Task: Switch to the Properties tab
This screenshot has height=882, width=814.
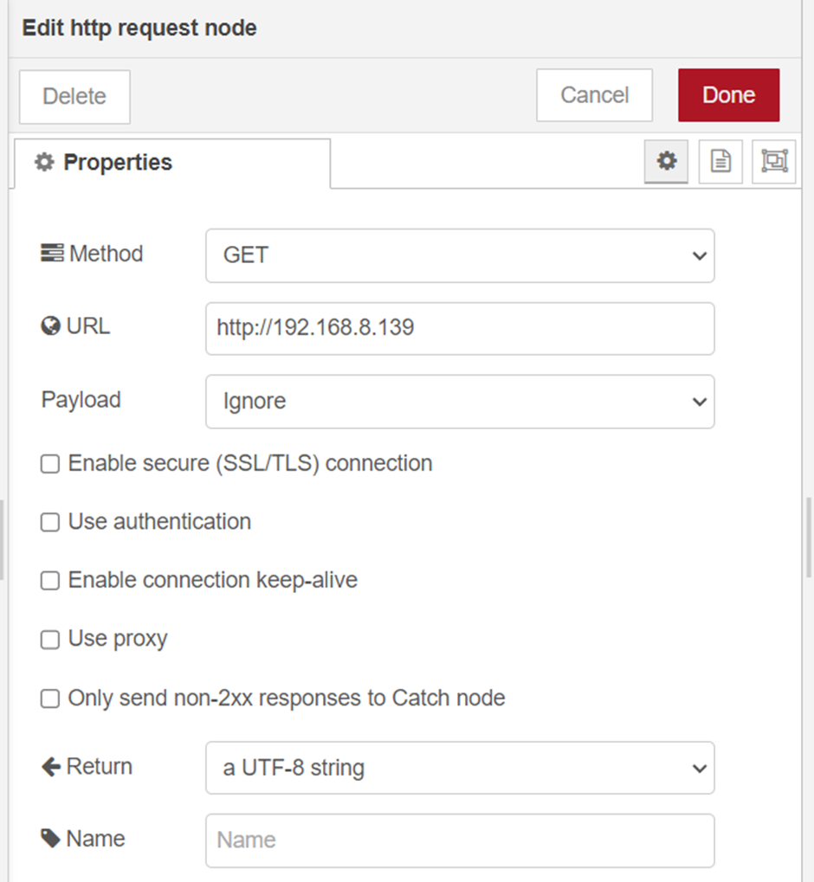Action: click(172, 163)
